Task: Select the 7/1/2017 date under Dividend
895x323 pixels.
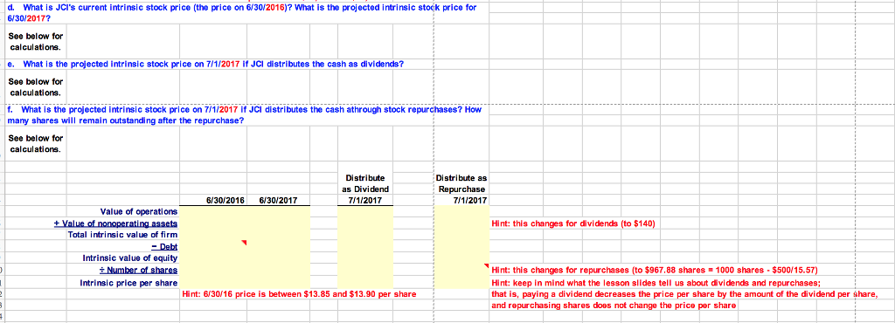Action: tap(365, 201)
